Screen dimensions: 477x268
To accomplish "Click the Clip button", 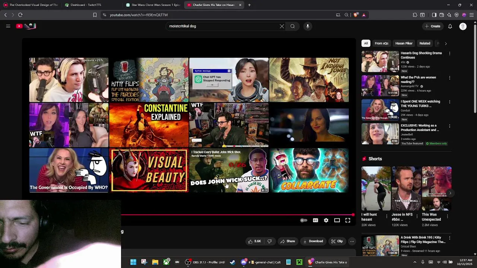I will (x=337, y=241).
